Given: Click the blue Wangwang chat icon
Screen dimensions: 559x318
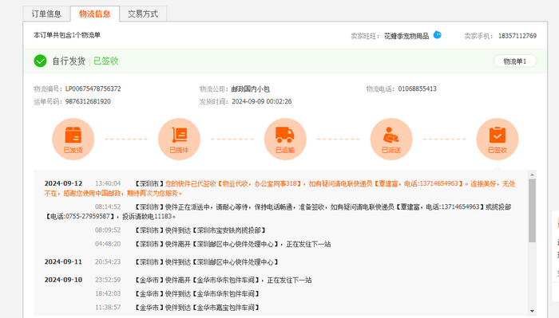Looking at the screenshot, I should click(x=437, y=35).
